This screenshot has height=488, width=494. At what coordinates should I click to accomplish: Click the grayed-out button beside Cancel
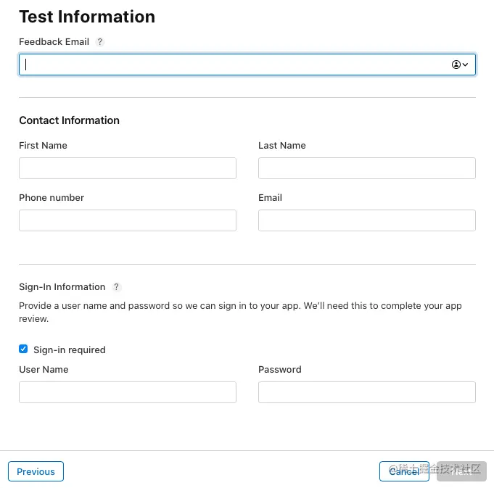tap(461, 471)
